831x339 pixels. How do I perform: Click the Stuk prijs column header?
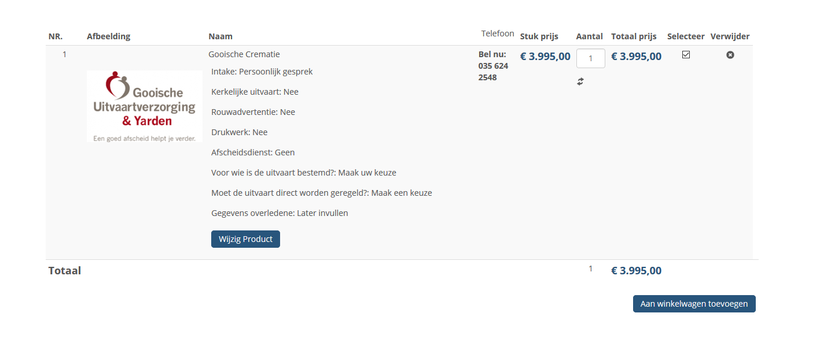point(539,36)
